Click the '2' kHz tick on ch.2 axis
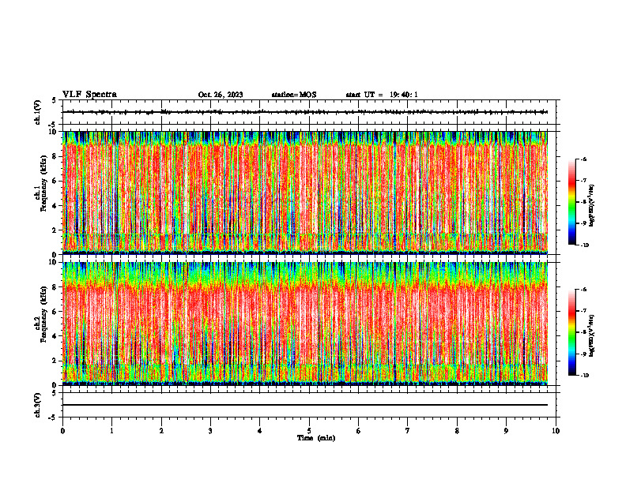The height and width of the screenshot is (483, 626). (55, 361)
